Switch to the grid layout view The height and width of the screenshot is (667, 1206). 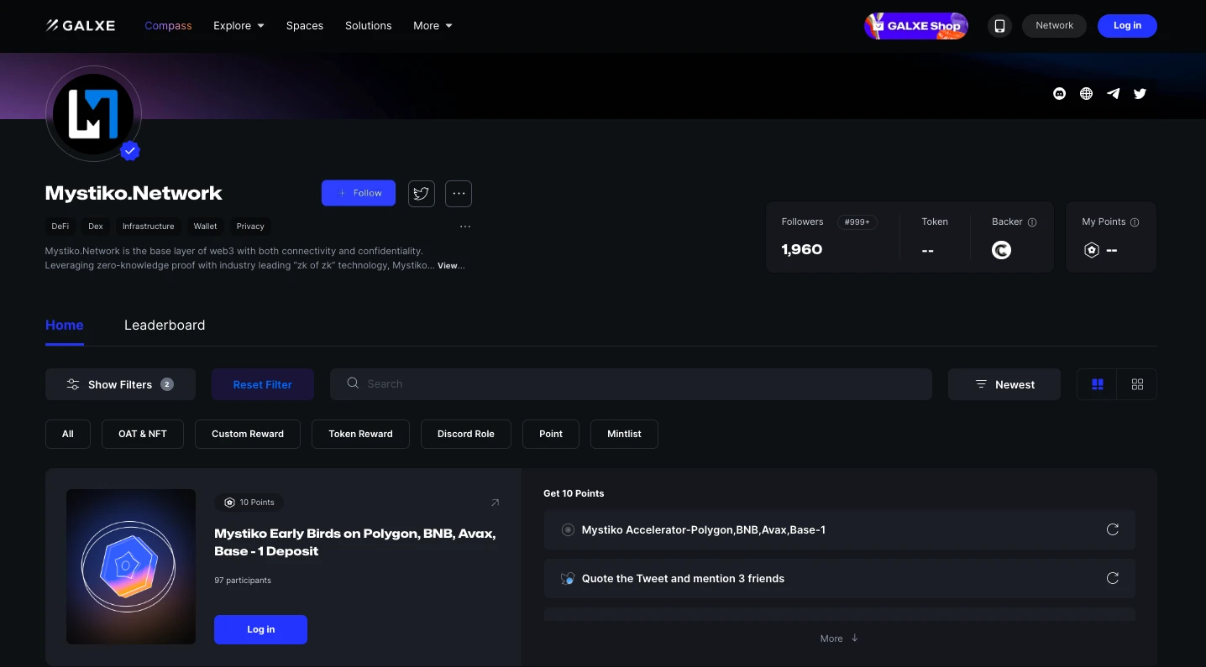pos(1137,384)
